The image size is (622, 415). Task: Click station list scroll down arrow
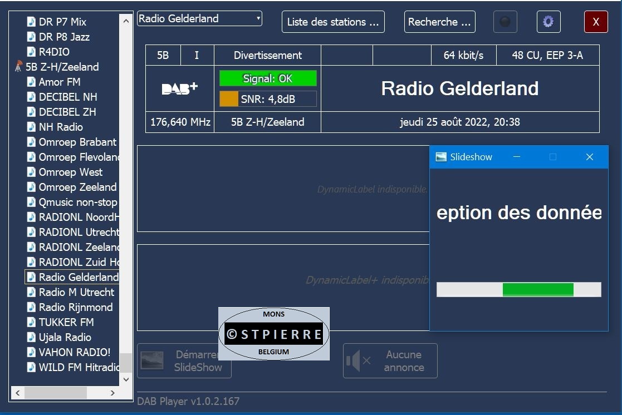pyautogui.click(x=126, y=379)
